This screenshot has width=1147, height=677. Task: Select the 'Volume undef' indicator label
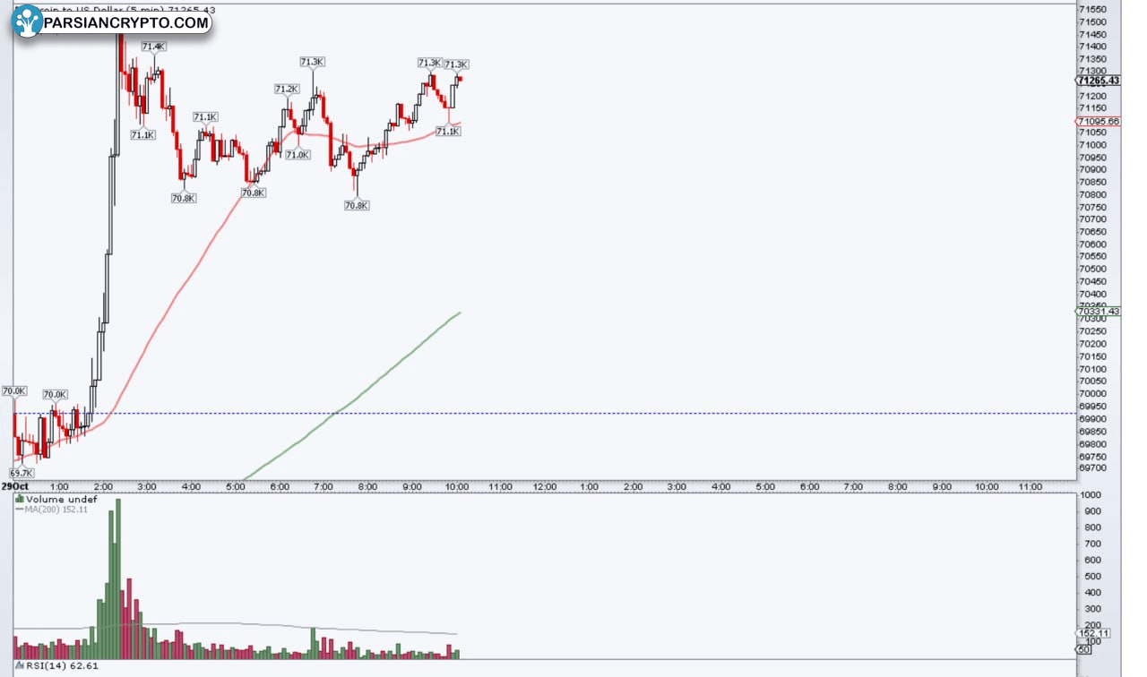coord(60,499)
